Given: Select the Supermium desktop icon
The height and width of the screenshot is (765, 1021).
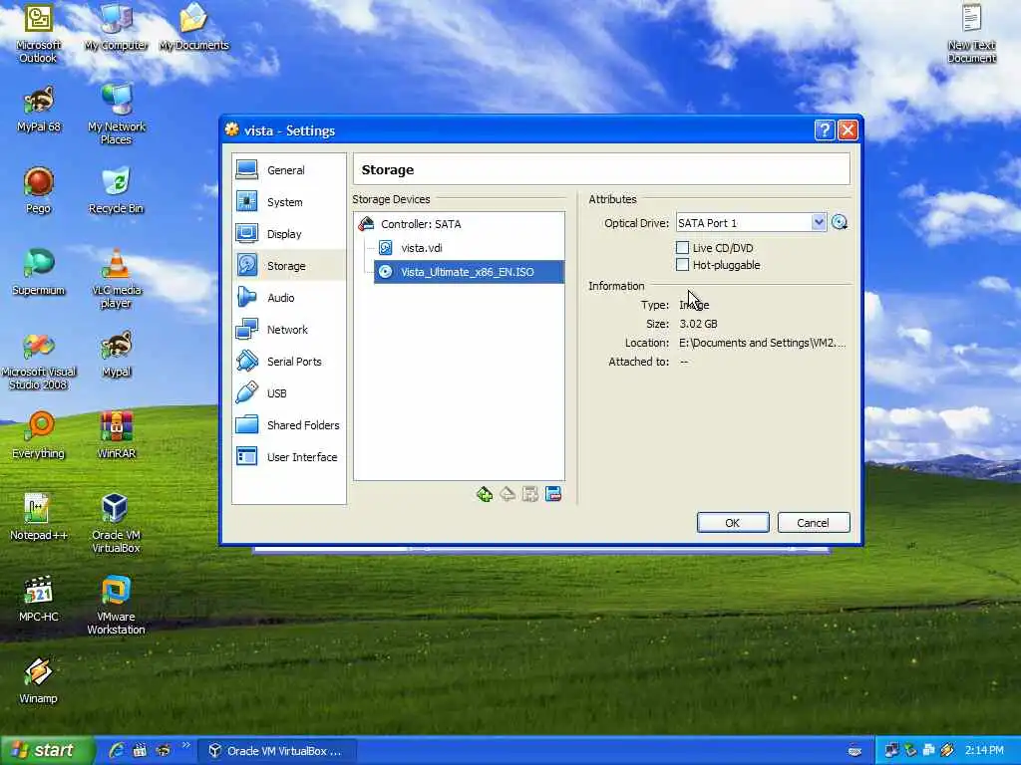Looking at the screenshot, I should pos(39,273).
